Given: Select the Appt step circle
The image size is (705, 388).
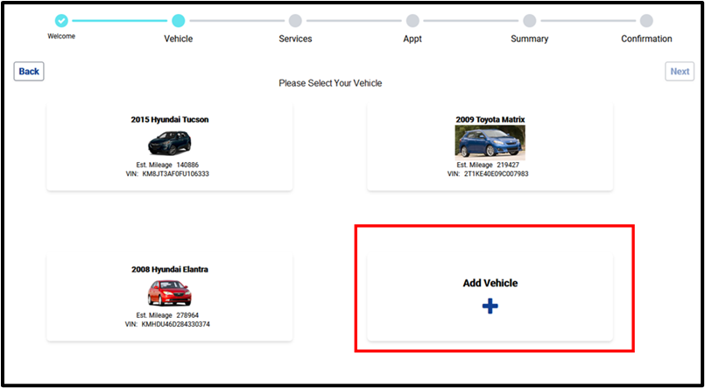Looking at the screenshot, I should pos(412,20).
